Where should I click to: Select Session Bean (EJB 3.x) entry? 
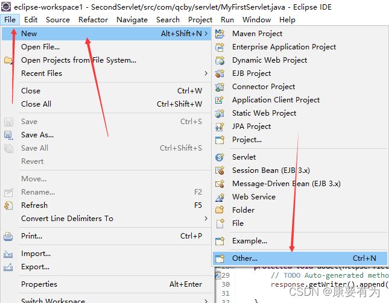(300, 170)
